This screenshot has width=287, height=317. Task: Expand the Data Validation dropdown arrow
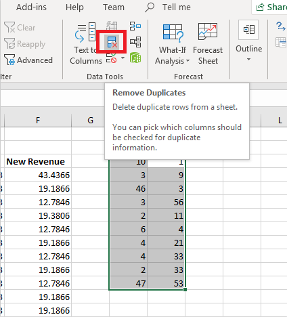tap(123, 58)
